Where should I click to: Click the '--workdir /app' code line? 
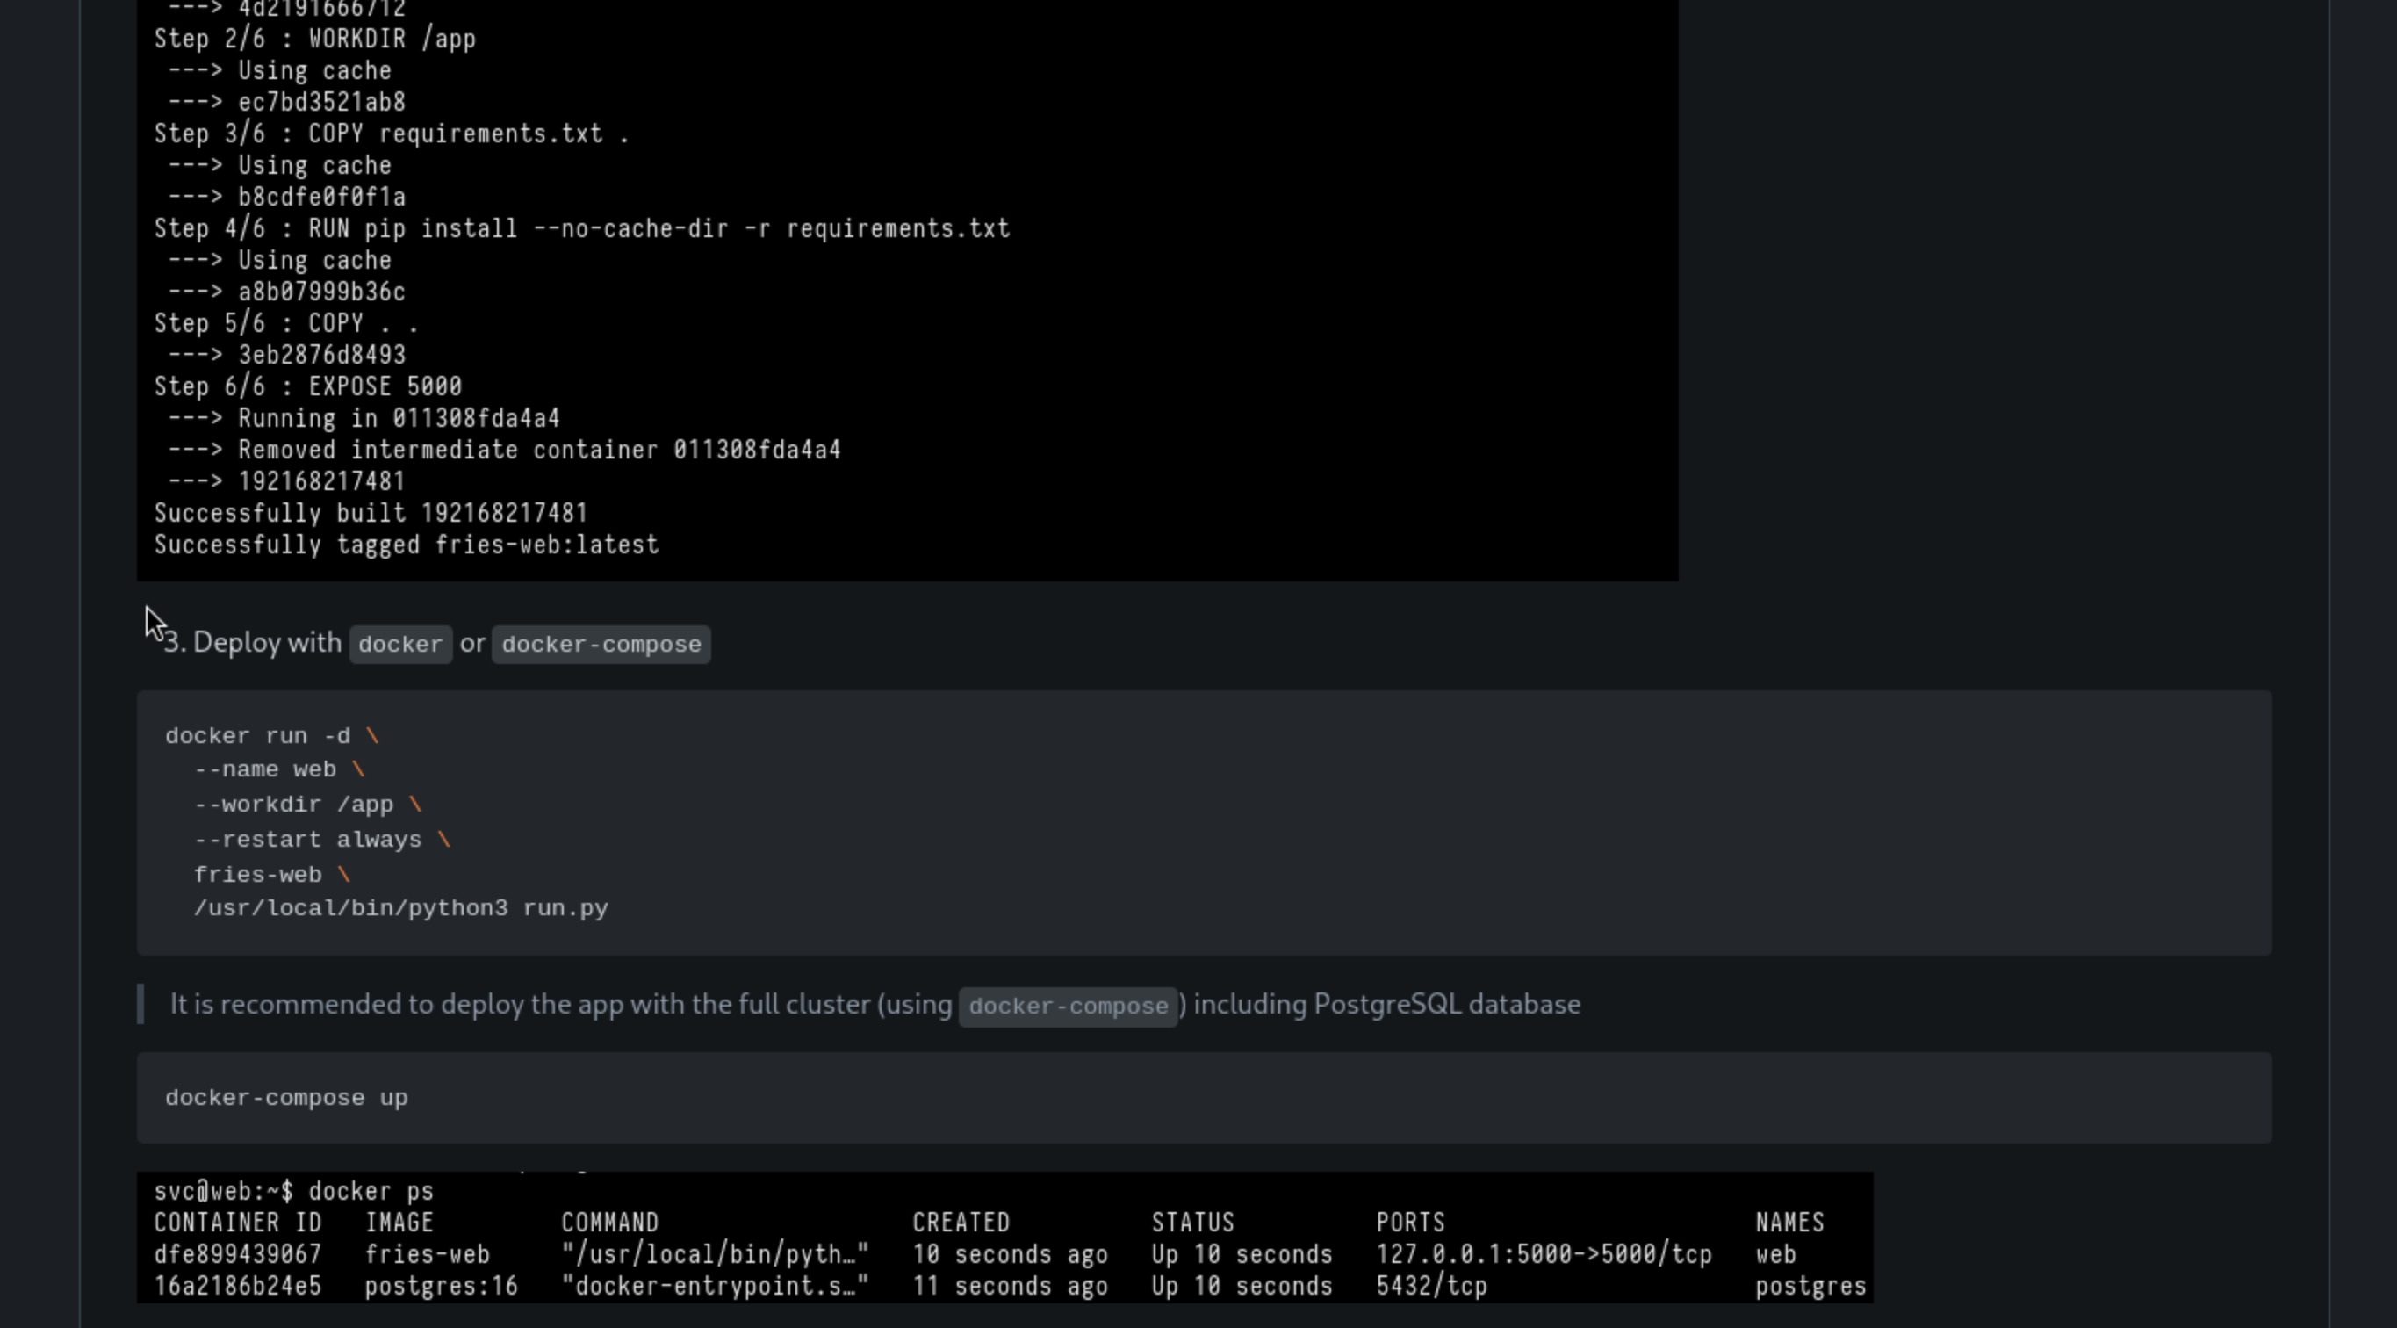[294, 805]
